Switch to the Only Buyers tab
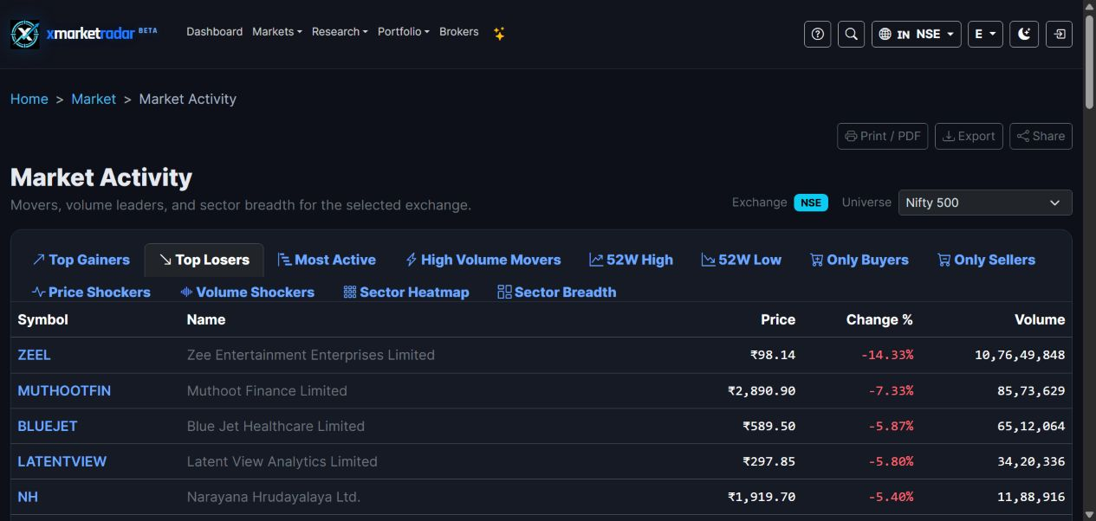This screenshot has width=1096, height=521. [x=859, y=260]
